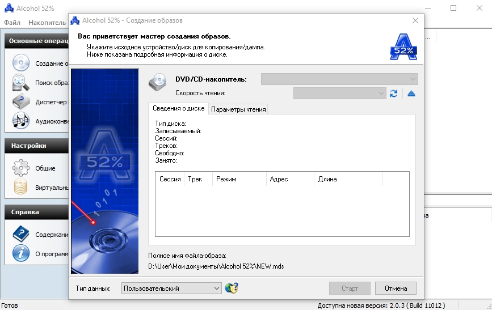Click the Отмена button
492x310 pixels.
tap(396, 288)
